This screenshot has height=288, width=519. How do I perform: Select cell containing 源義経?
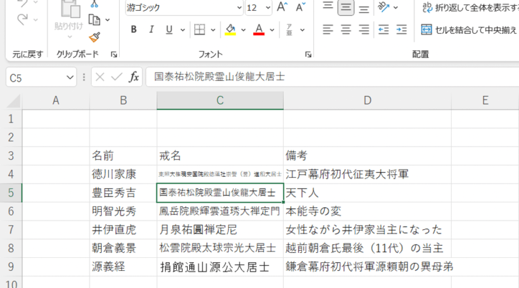(x=123, y=267)
